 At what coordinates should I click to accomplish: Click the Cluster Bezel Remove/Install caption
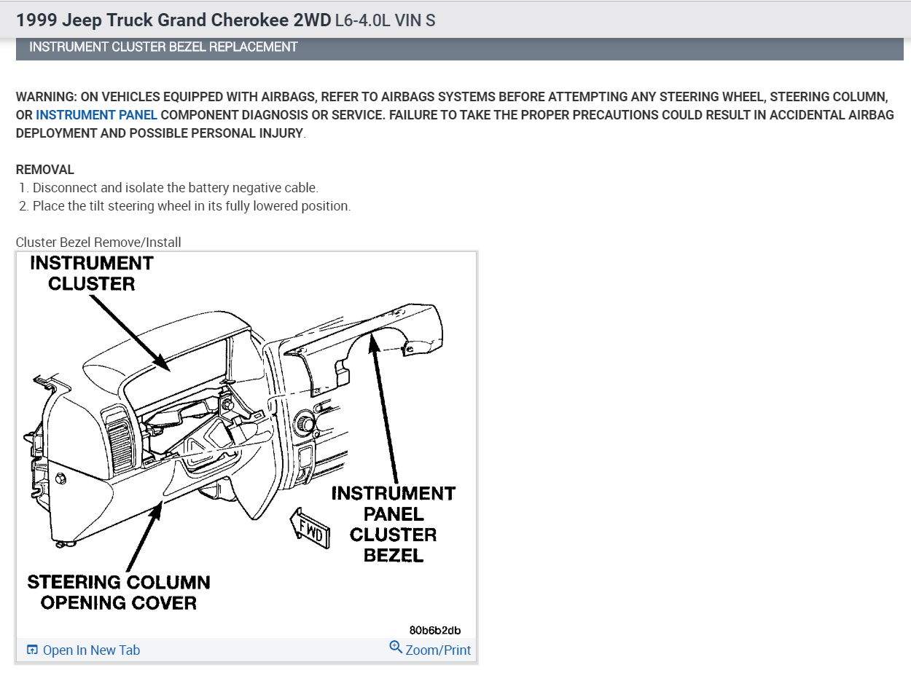tap(98, 243)
